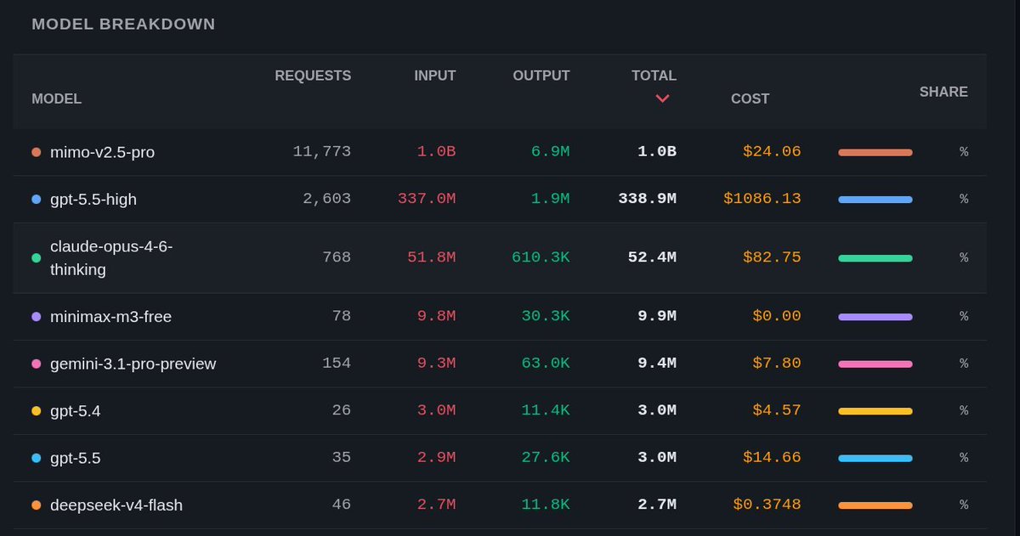Screen dimensions: 1020x536
Task: Click the gpt-5.5 share bar
Action: click(875, 458)
